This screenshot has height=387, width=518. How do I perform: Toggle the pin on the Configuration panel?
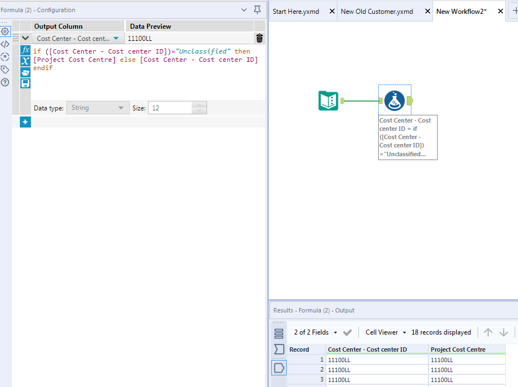(x=257, y=10)
